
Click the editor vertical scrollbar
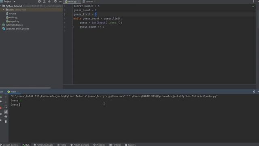pyautogui.click(x=258, y=19)
